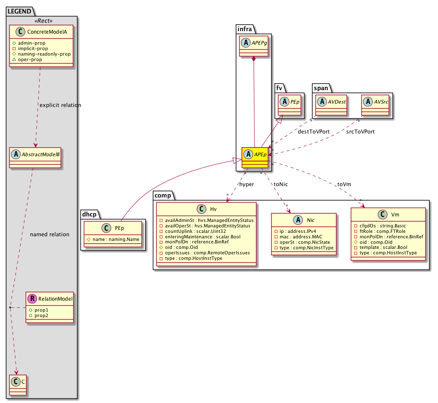Select the infra package tab
The height and width of the screenshot is (403, 438).
[x=244, y=29]
